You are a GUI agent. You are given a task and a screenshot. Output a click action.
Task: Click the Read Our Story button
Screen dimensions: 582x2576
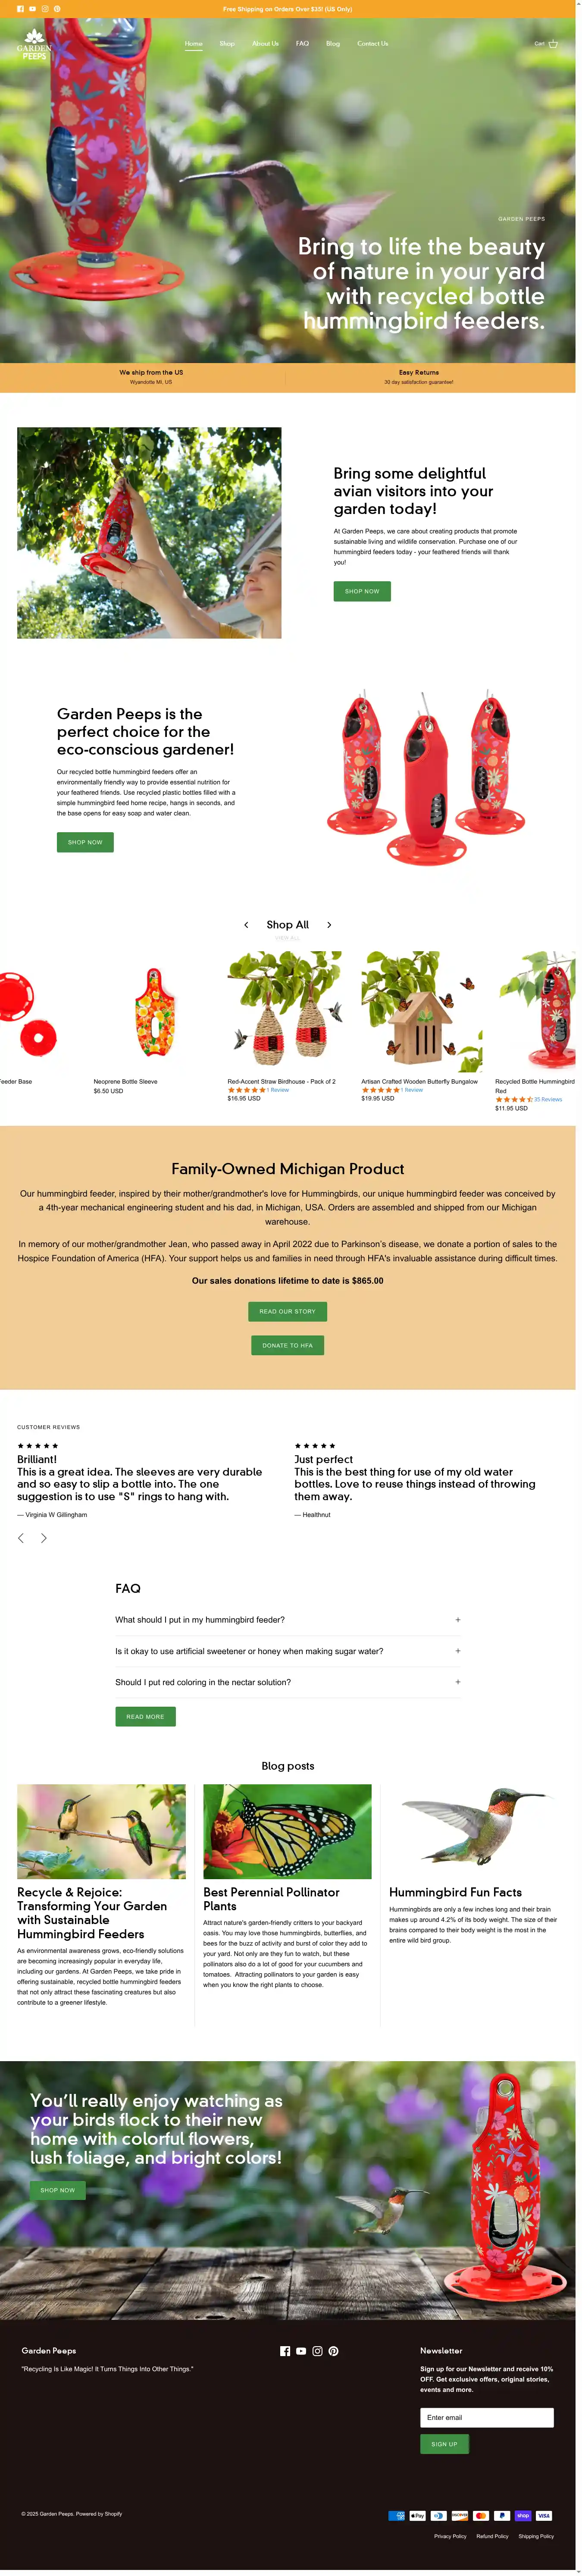287,1311
